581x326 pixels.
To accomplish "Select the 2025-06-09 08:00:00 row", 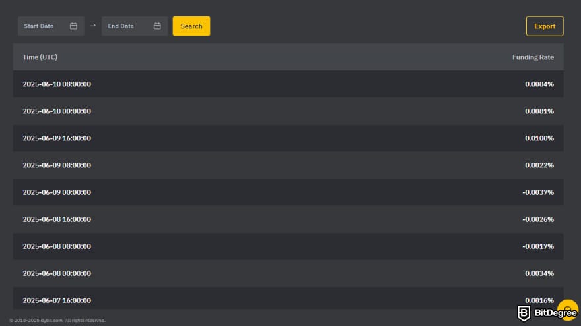I will (x=289, y=165).
